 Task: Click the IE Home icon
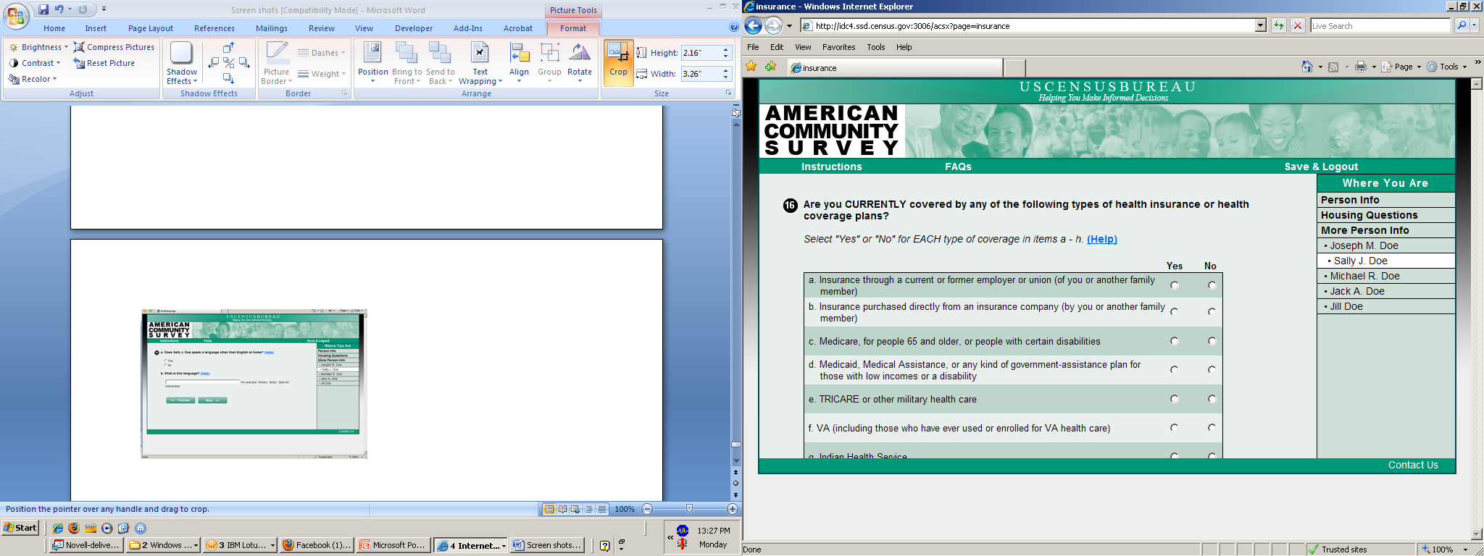(x=1306, y=67)
